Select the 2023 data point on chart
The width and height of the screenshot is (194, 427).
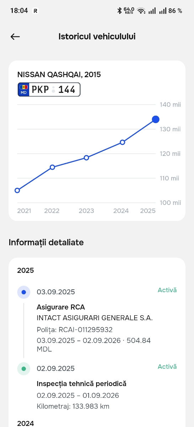tap(86, 158)
